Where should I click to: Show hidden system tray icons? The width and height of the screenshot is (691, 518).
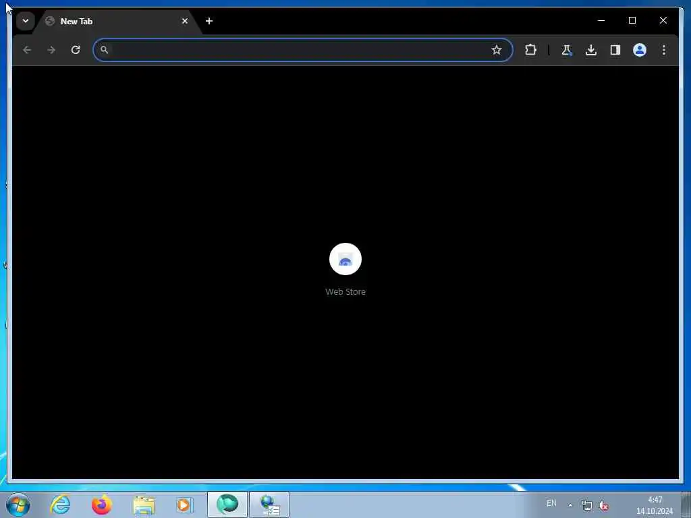coord(570,505)
